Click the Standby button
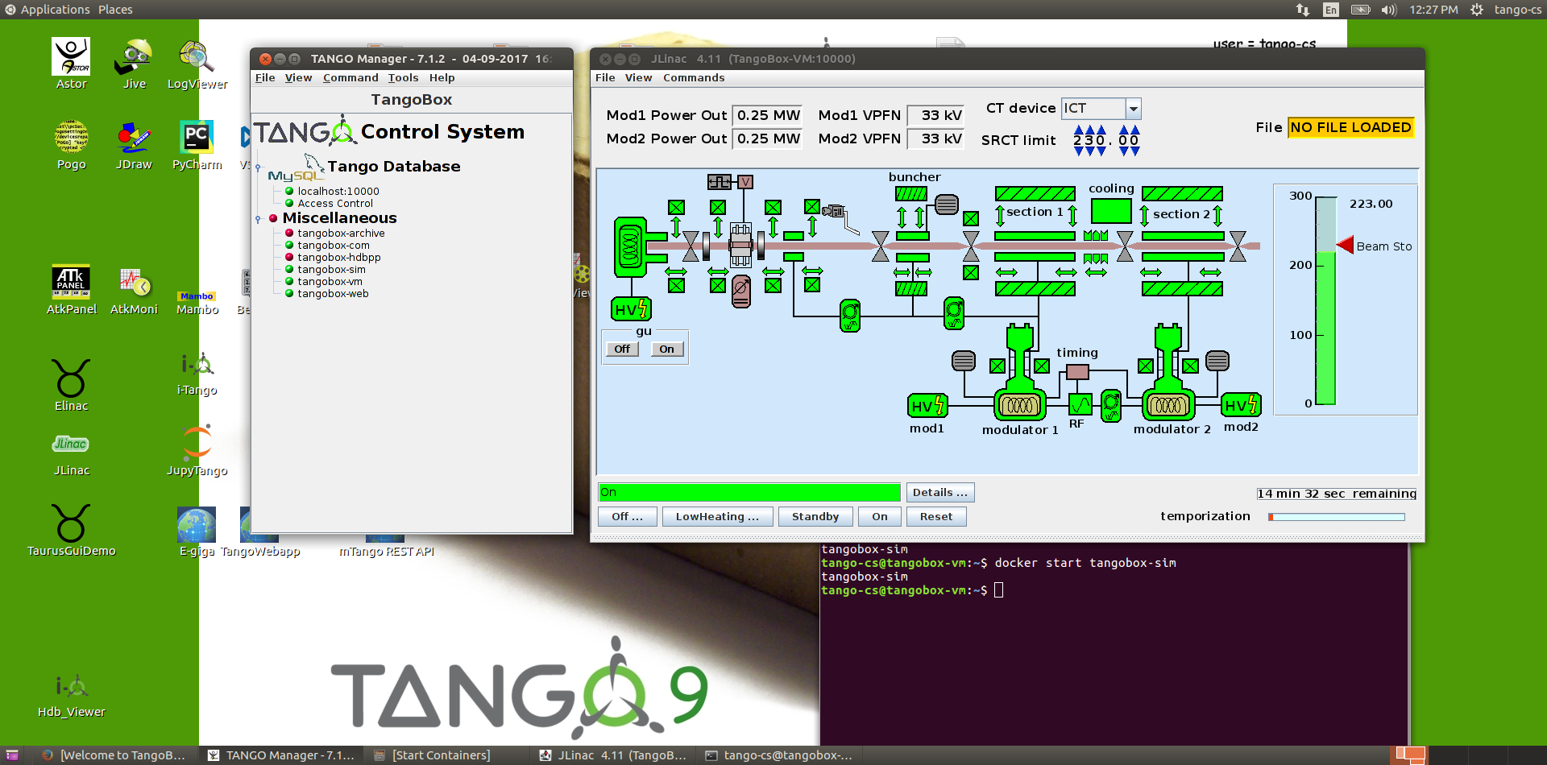Viewport: 1547px width, 765px height. click(x=815, y=517)
